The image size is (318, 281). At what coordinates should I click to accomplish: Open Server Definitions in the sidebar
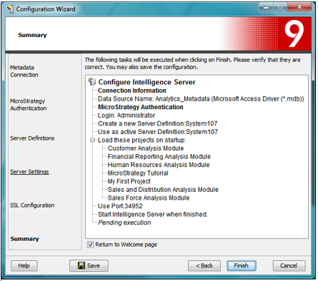tap(32, 138)
